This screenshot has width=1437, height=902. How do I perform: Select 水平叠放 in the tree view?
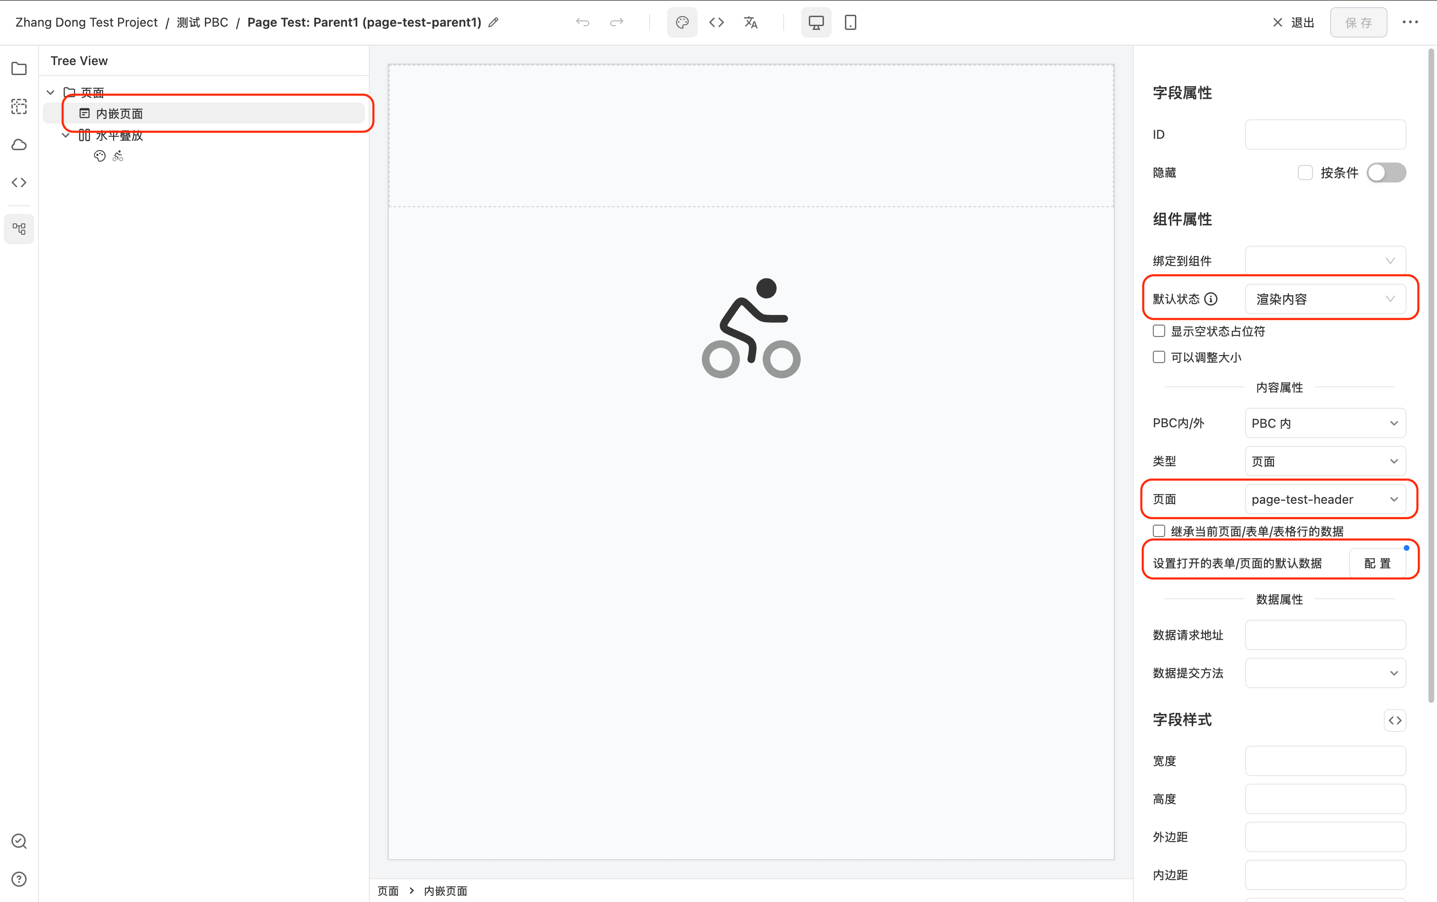coord(119,135)
